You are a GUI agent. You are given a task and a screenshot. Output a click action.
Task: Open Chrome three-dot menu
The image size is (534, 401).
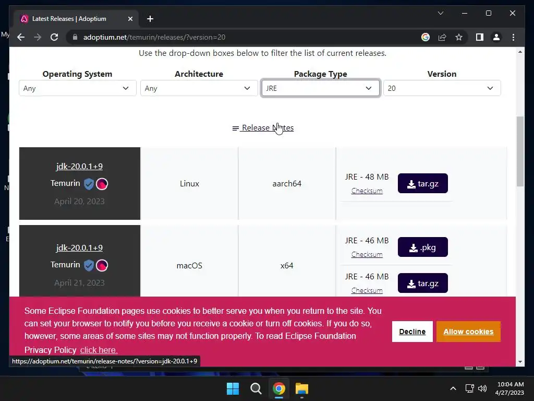[x=513, y=37]
